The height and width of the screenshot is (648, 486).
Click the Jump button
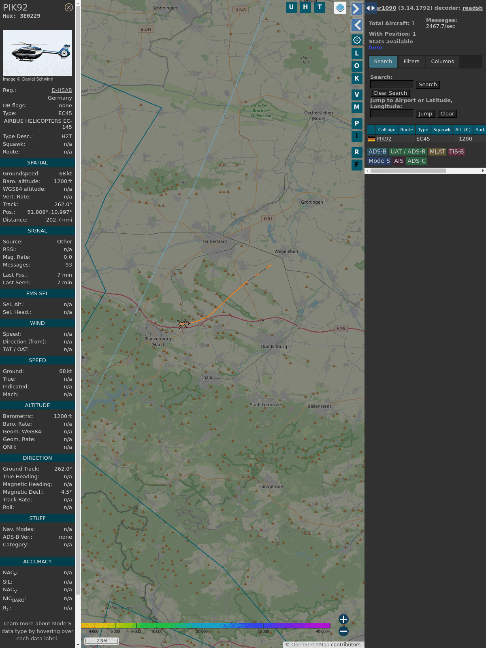pyautogui.click(x=425, y=114)
